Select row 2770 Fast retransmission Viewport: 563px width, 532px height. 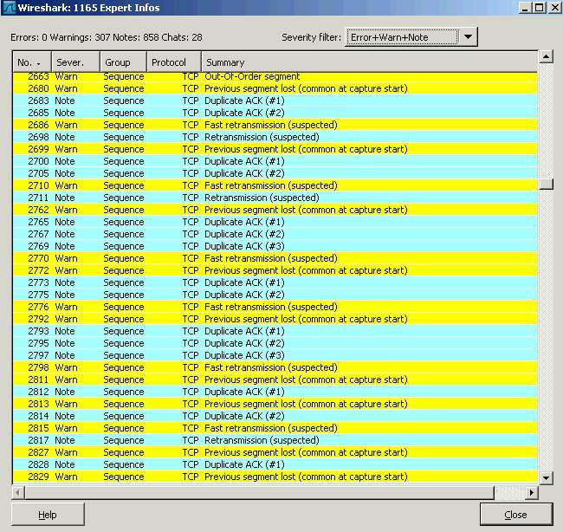pos(275,258)
